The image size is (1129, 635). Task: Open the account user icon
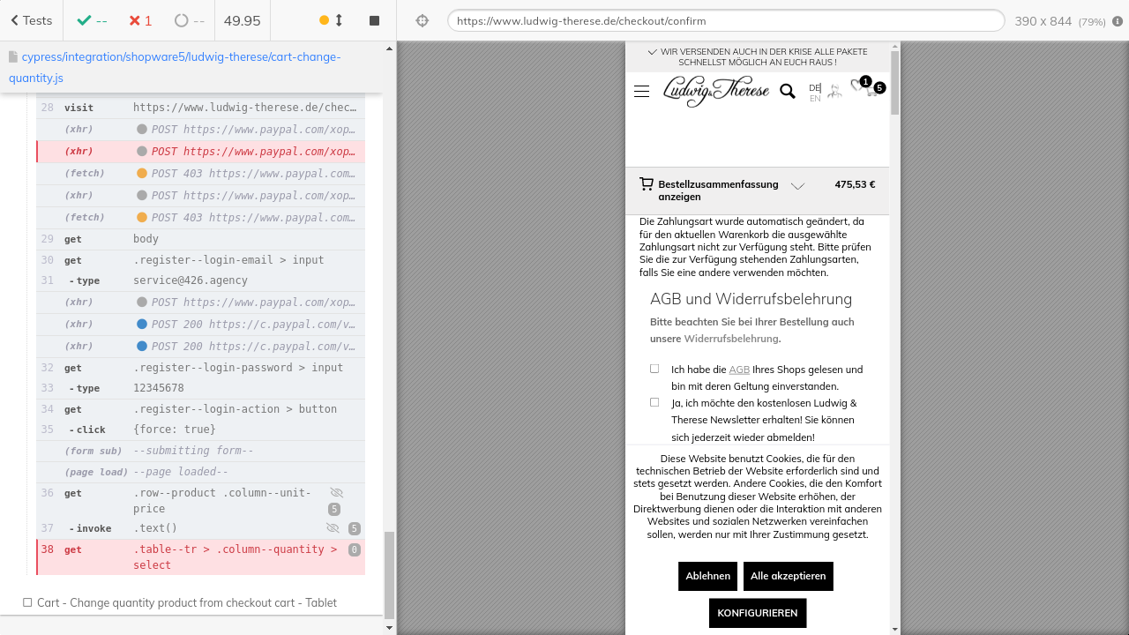tap(834, 91)
